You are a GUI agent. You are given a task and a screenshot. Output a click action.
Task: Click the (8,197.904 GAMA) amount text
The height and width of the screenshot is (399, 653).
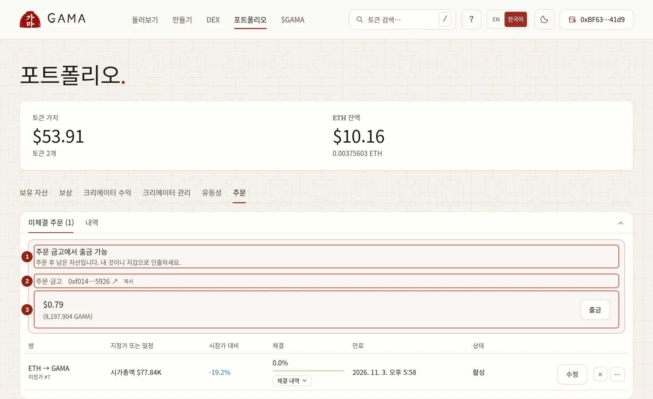pyautogui.click(x=68, y=316)
